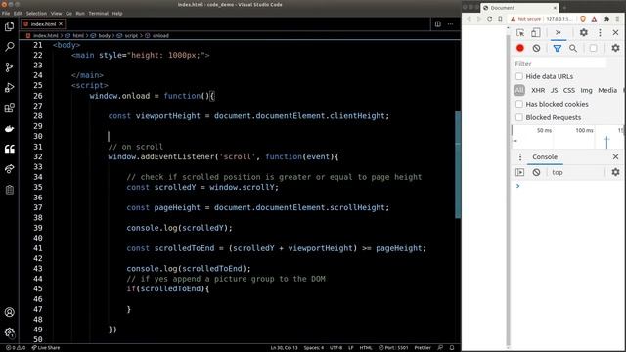Clear the network log
The image size is (626, 352).
point(536,48)
